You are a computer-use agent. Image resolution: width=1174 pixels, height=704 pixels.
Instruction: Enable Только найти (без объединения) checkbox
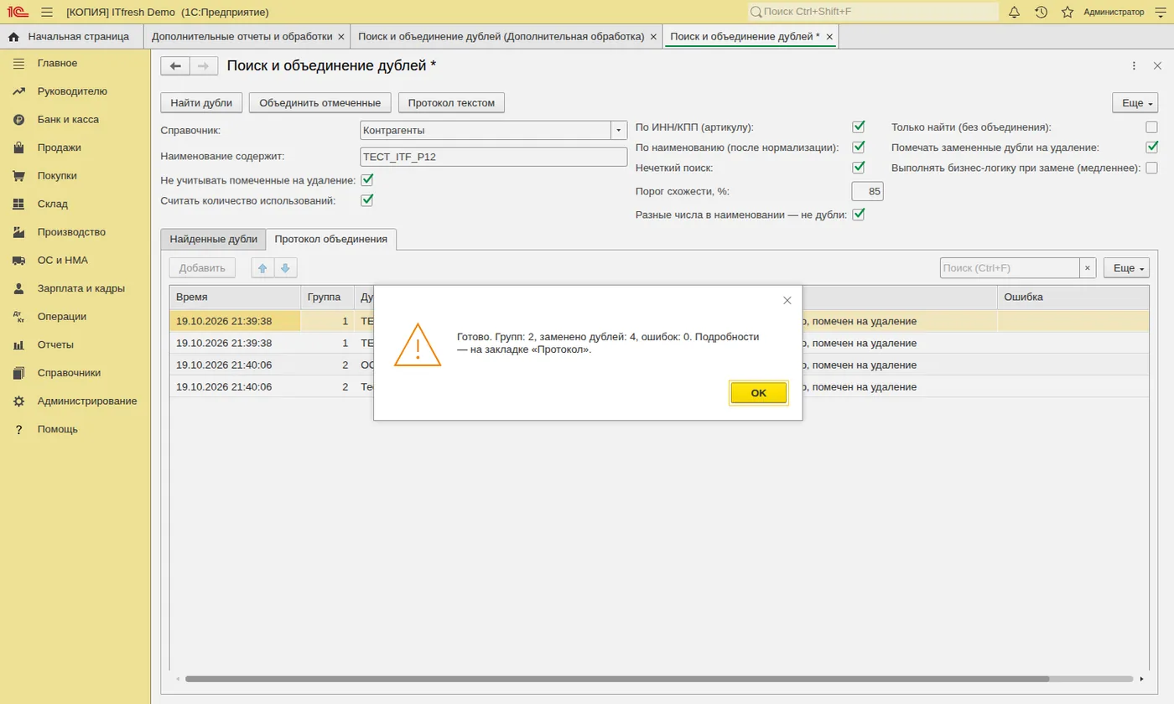[1151, 127]
